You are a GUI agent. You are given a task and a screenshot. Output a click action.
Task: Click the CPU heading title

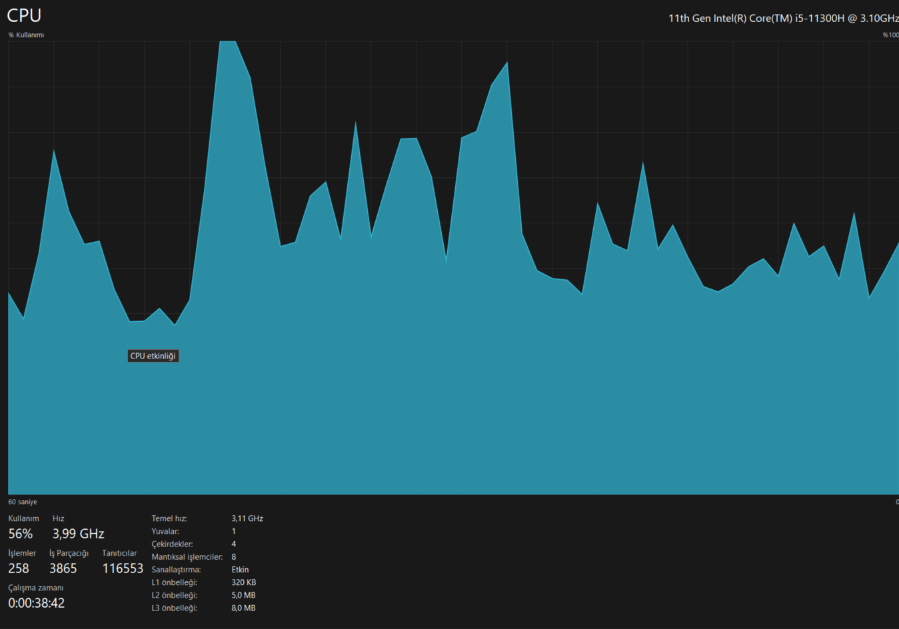(24, 15)
